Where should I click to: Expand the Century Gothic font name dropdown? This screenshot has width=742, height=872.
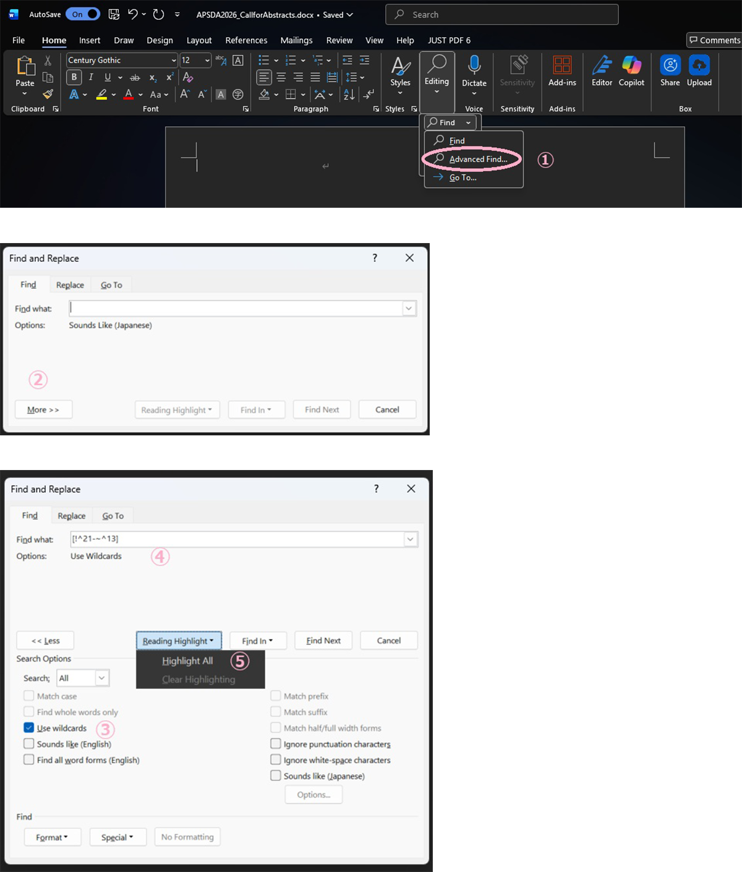[174, 61]
